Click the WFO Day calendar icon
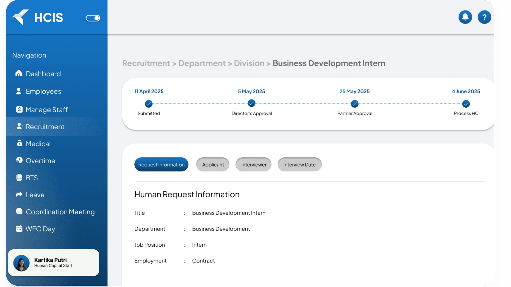511x287 pixels. click(x=19, y=229)
